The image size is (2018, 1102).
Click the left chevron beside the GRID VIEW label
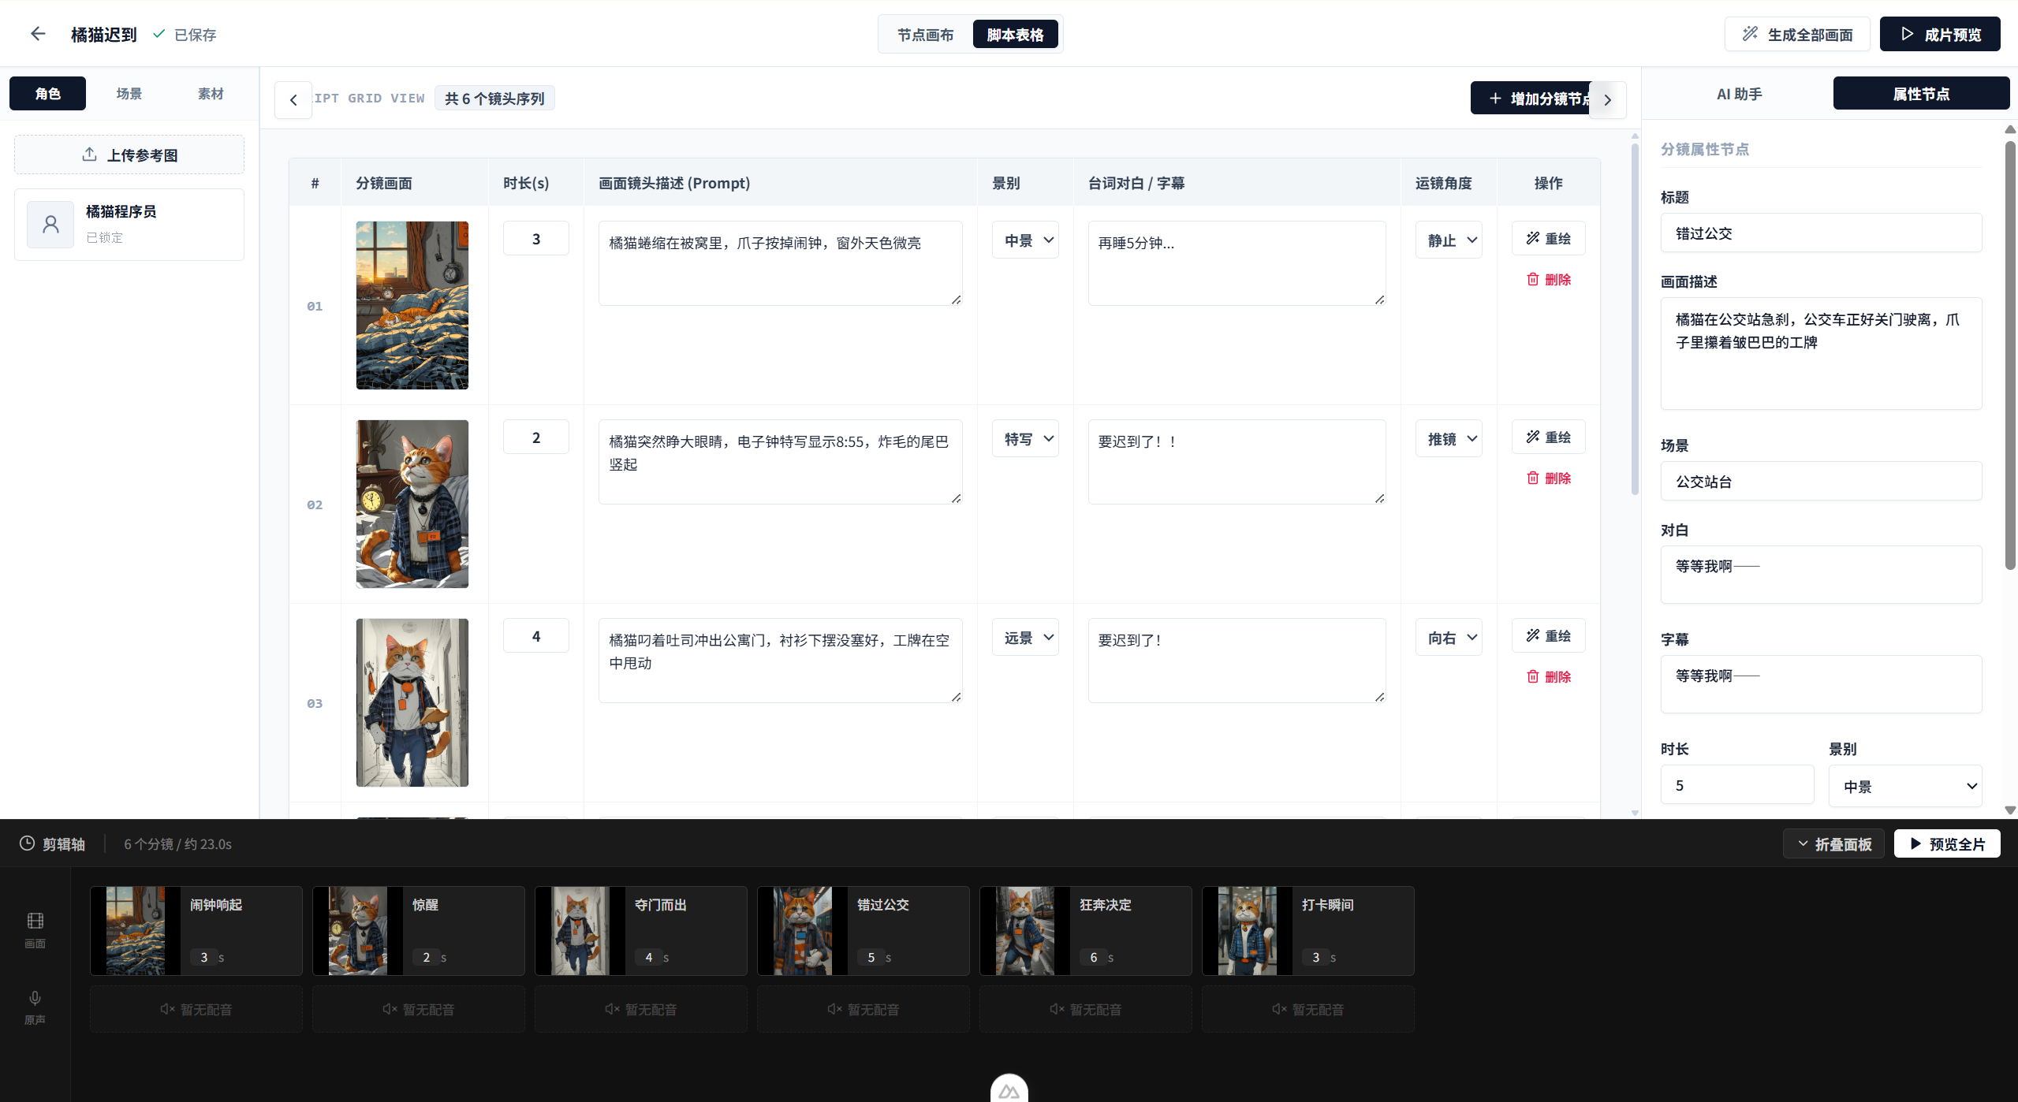pos(293,99)
